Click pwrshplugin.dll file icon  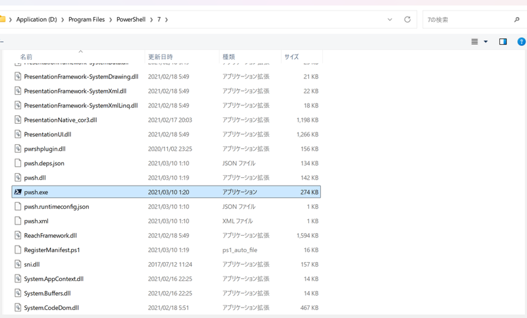[18, 149]
